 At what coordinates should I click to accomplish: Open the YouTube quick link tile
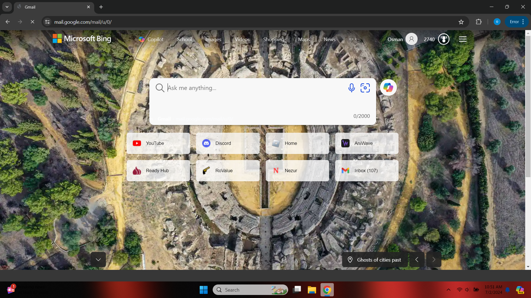click(x=158, y=143)
